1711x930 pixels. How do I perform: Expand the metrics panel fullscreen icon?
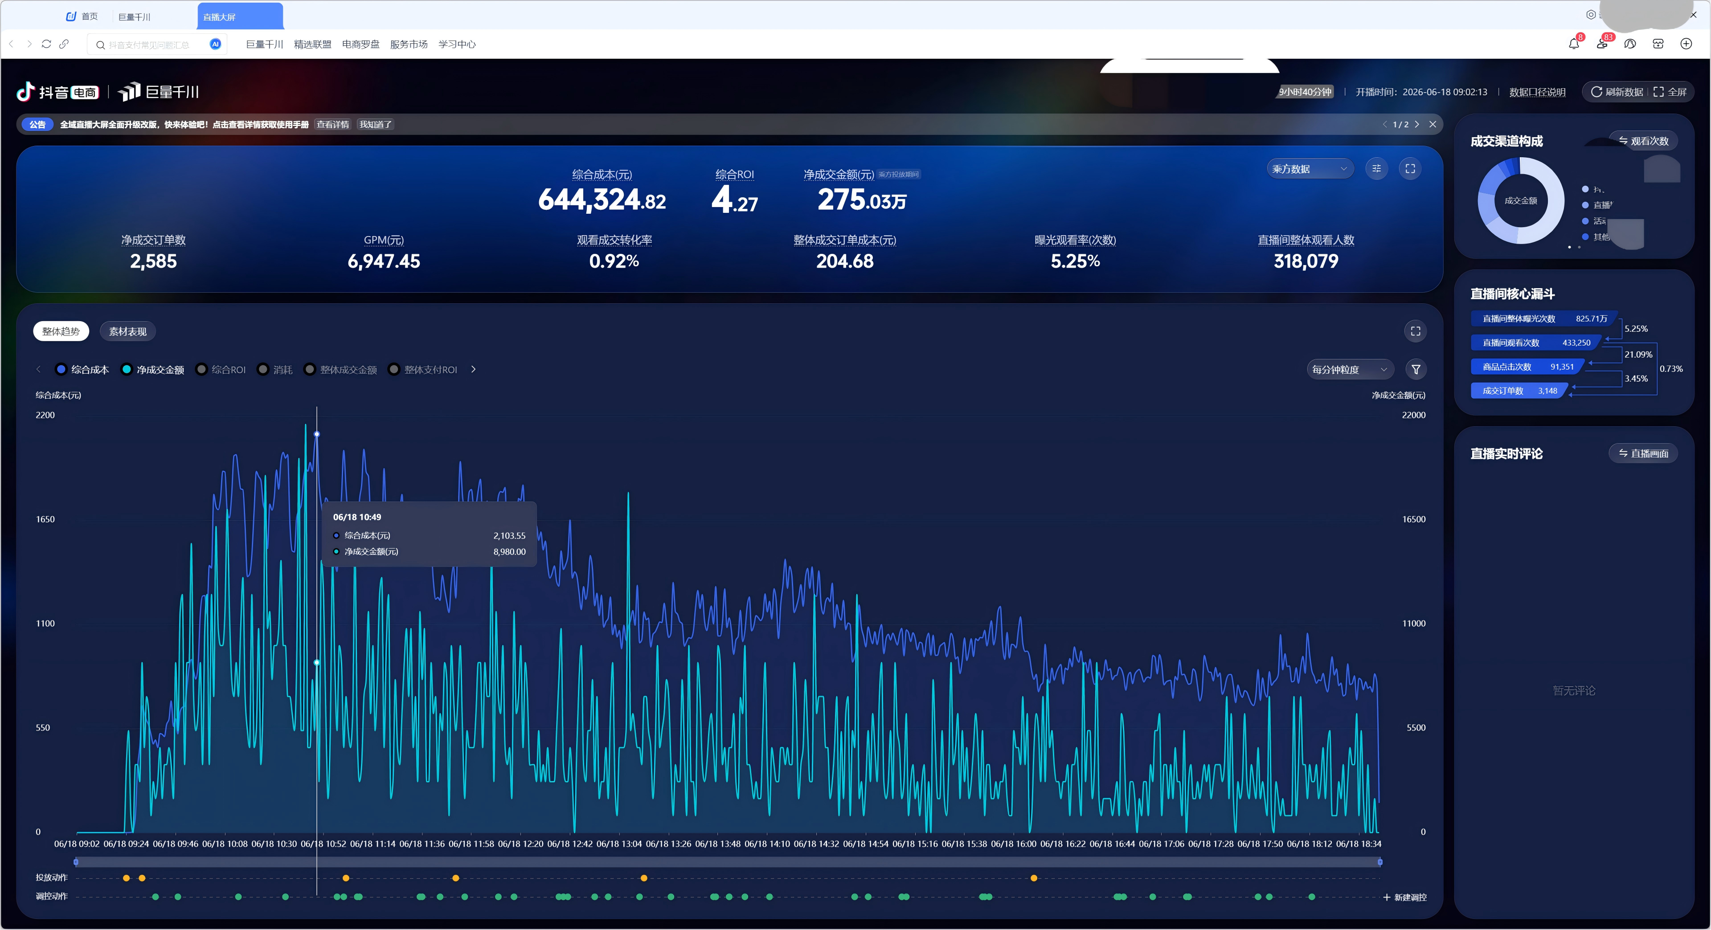(x=1409, y=169)
